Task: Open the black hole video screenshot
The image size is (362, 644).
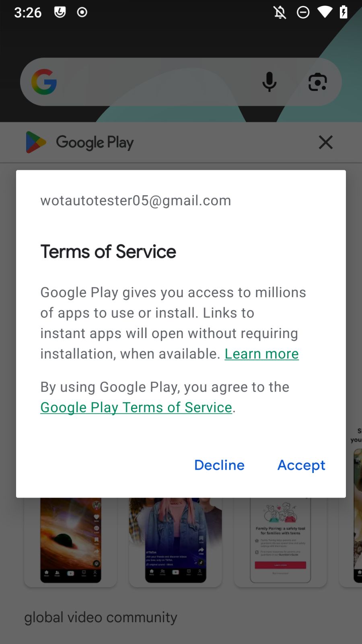Action: tap(71, 539)
